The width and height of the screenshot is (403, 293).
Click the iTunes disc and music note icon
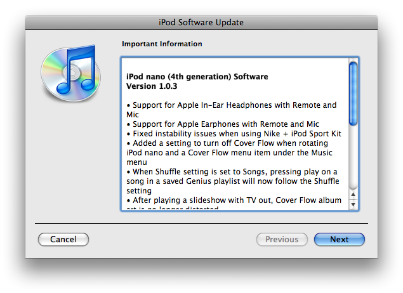click(70, 74)
